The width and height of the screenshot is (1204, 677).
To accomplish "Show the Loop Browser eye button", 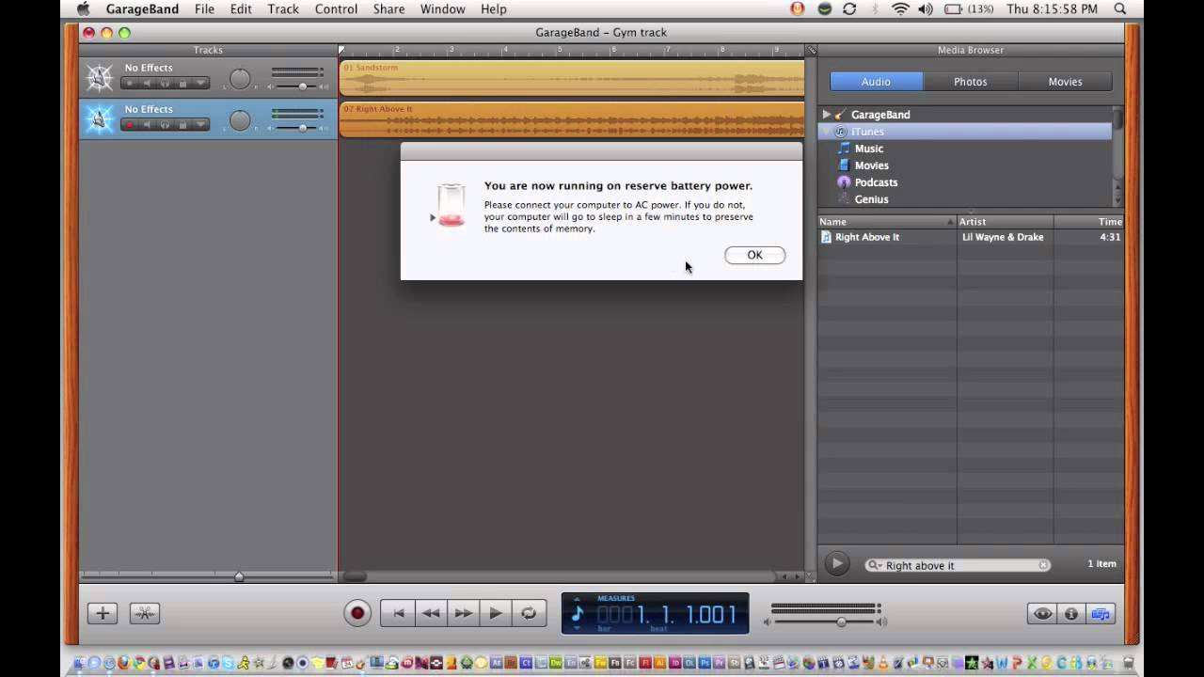I will tap(1042, 614).
